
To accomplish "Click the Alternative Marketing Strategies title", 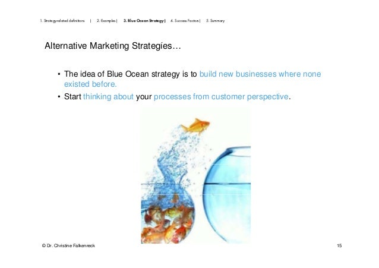I will click(x=113, y=46).
